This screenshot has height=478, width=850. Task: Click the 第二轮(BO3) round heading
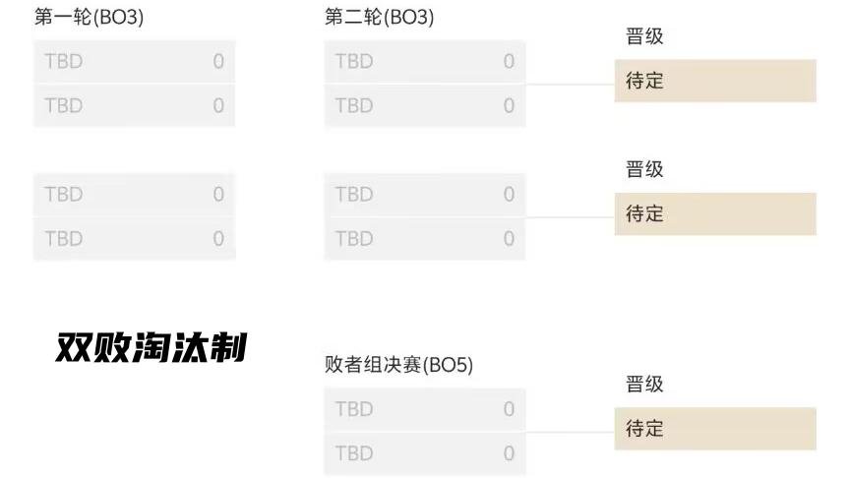pyautogui.click(x=379, y=17)
